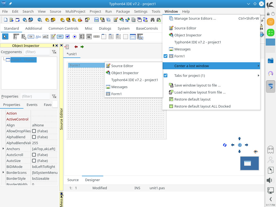Expand the Anchors property
The image size is (276, 207).
(3, 149)
